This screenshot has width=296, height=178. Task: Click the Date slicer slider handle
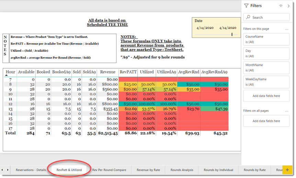pyautogui.click(x=232, y=34)
